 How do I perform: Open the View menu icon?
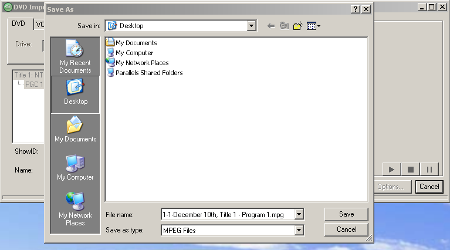[313, 26]
